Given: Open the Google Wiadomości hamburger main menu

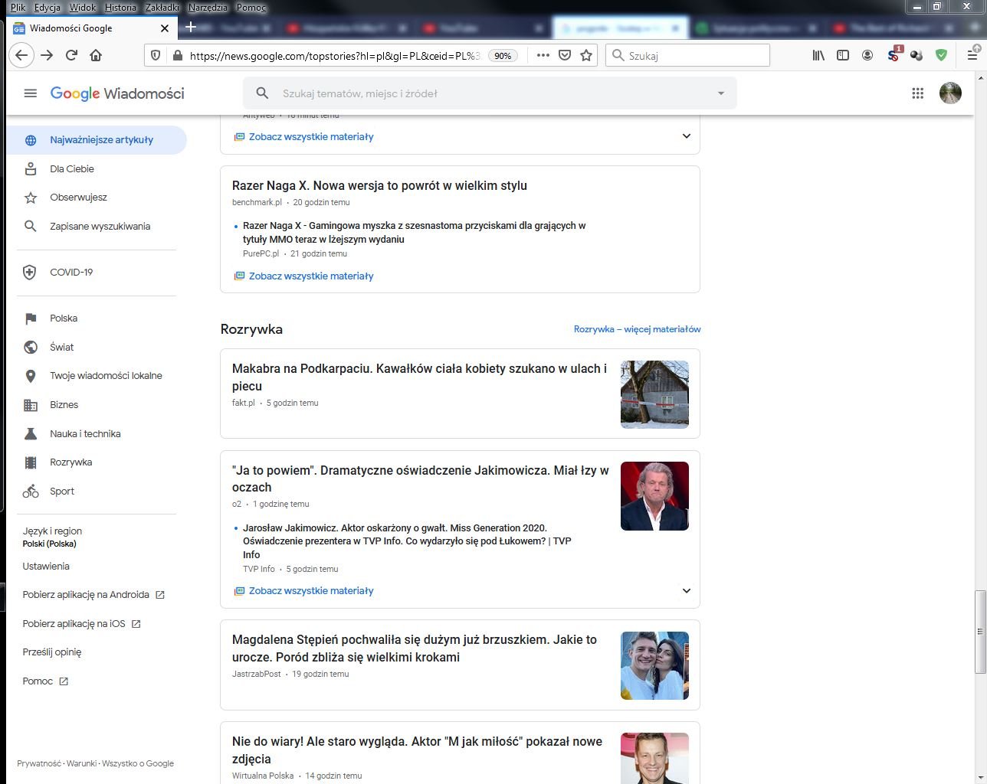Looking at the screenshot, I should 31,93.
